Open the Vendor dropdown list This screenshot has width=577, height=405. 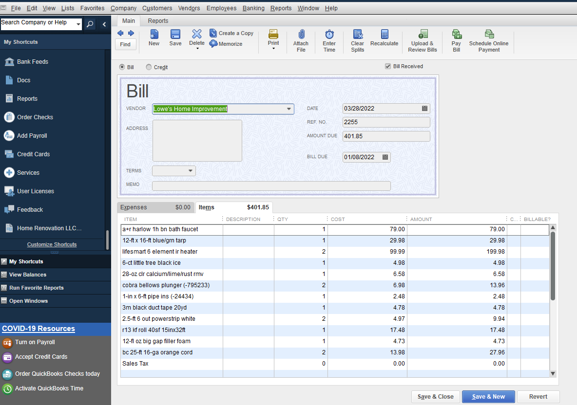tap(289, 109)
